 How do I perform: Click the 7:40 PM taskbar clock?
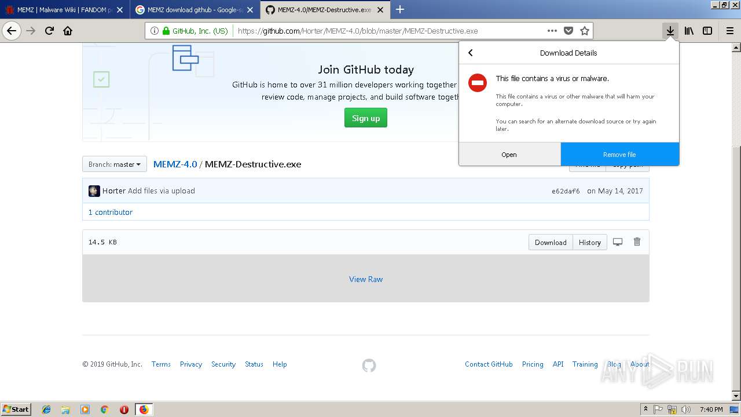[x=711, y=409]
